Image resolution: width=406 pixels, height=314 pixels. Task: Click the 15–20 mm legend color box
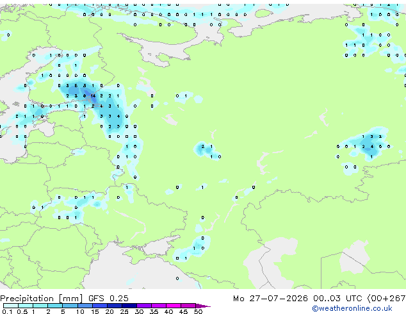point(100,306)
